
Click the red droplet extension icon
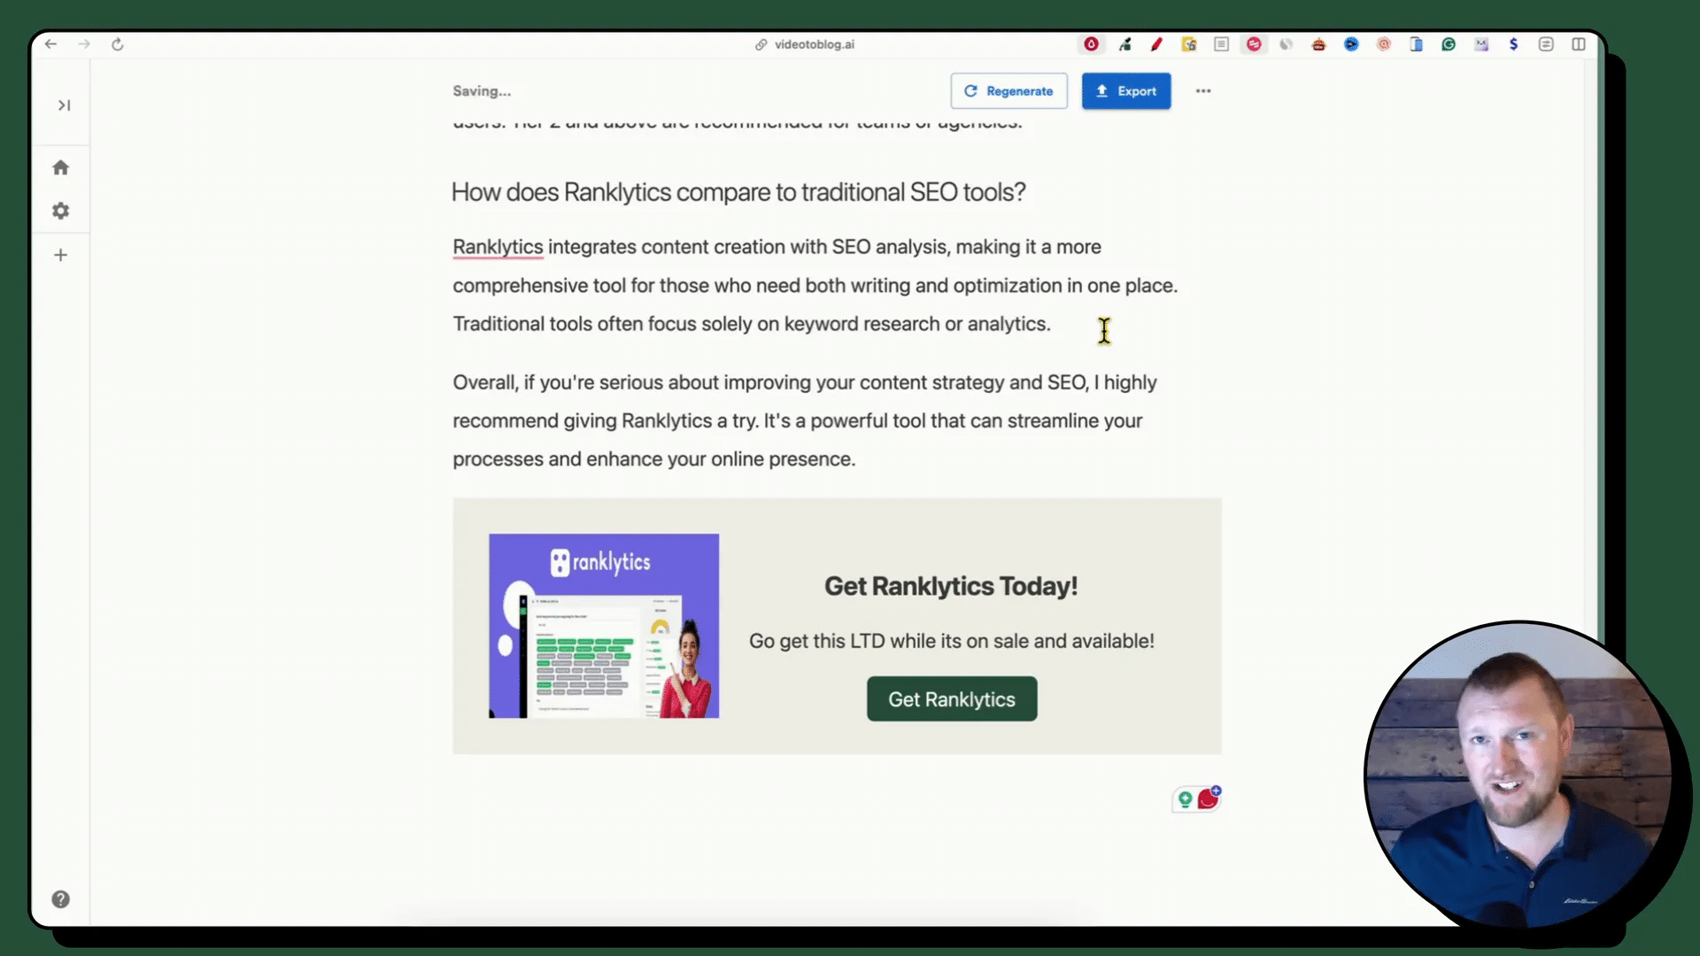(1092, 44)
